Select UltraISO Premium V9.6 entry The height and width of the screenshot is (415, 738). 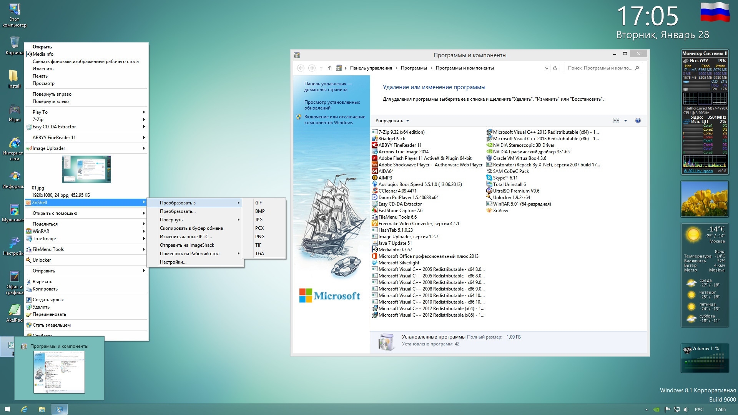[516, 191]
